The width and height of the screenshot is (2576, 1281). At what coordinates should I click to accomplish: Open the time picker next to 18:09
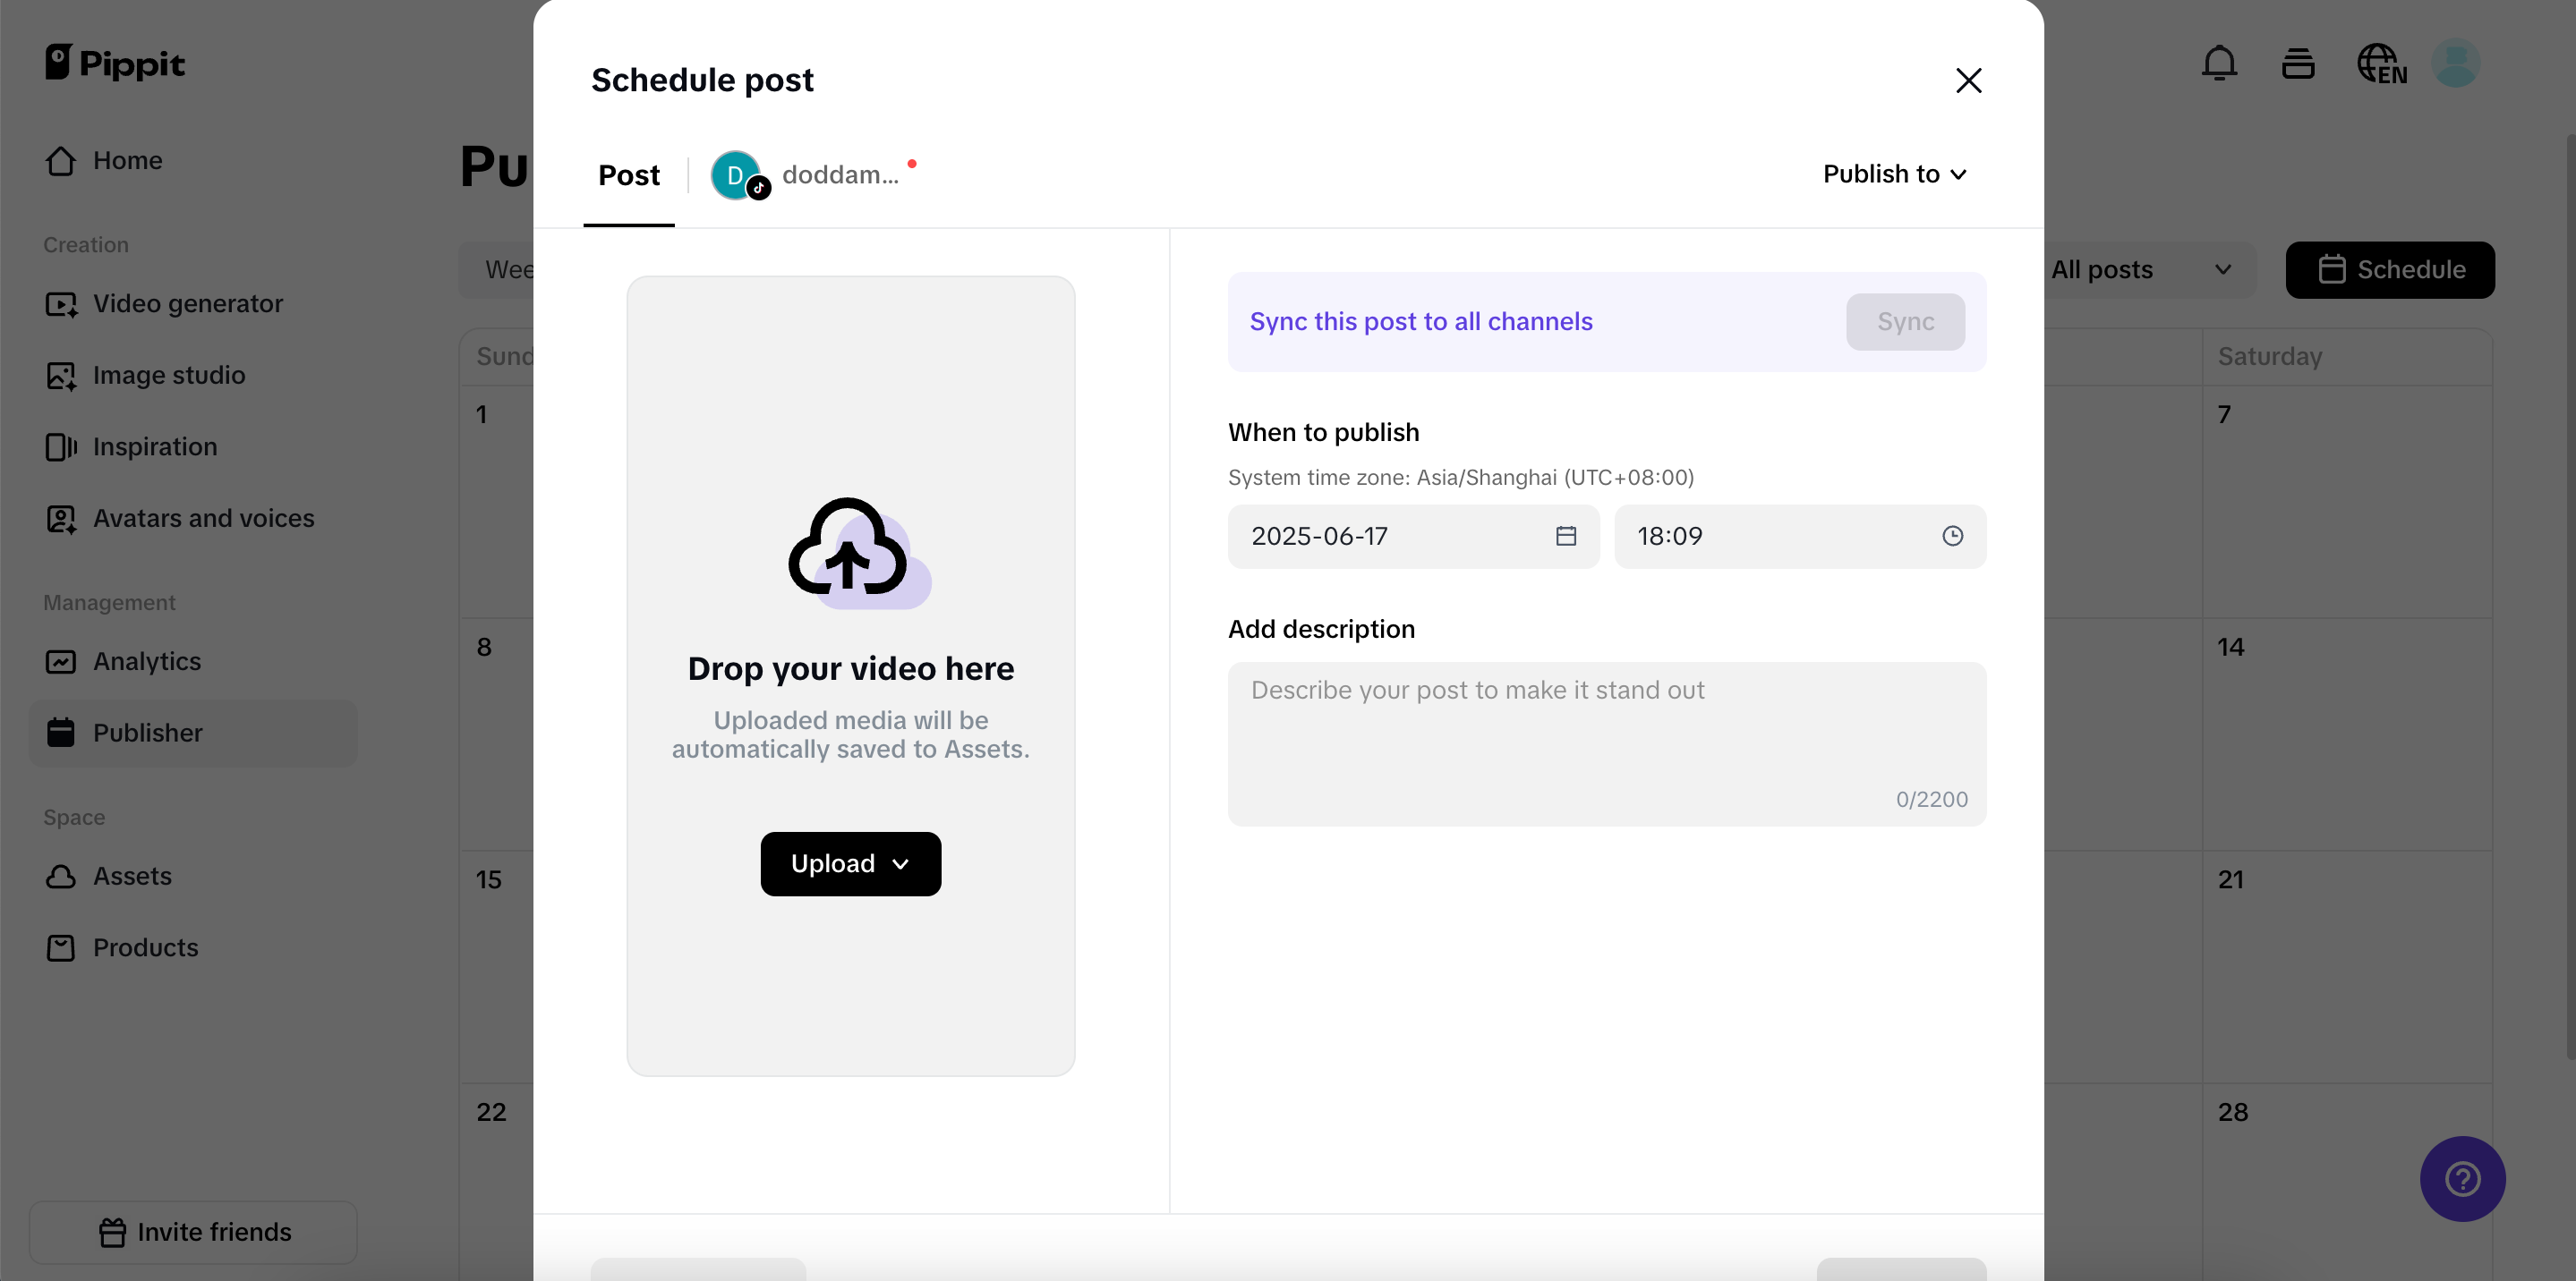(x=1952, y=537)
